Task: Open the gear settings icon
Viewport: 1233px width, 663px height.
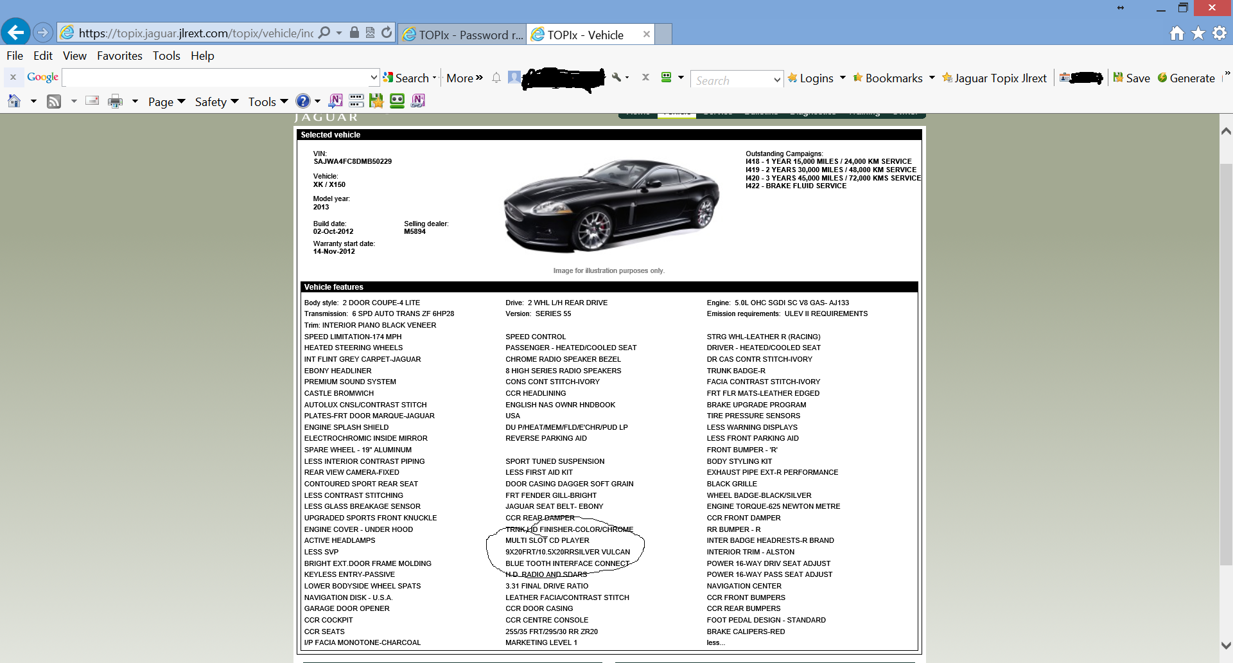Action: point(1220,33)
